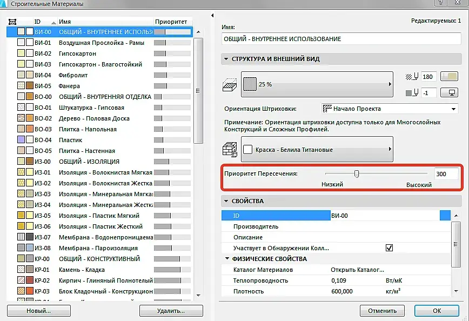Click the fill background pen icon
This screenshot has height=321, width=469.
click(x=412, y=93)
